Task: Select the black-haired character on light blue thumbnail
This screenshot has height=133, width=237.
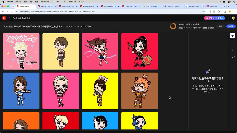Action: point(100,121)
